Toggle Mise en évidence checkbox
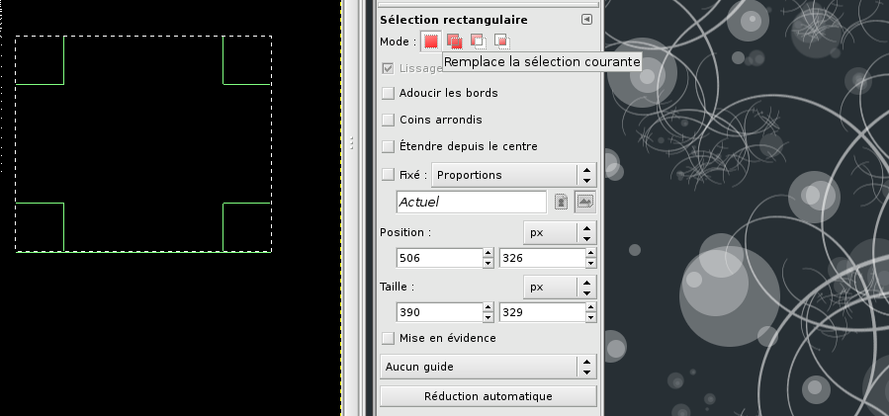Viewport: 889px width, 416px height. point(389,338)
